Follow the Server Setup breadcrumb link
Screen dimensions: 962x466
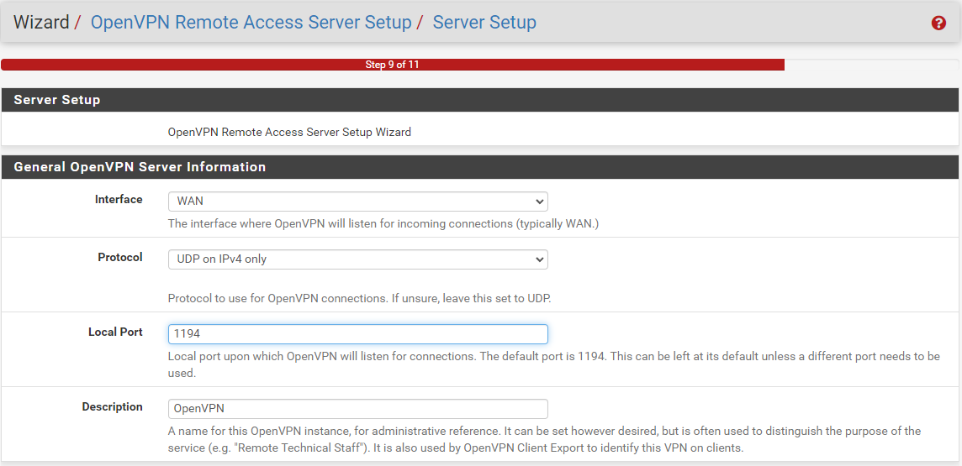[x=484, y=23]
